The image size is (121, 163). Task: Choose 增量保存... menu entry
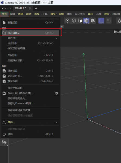pos(30,81)
